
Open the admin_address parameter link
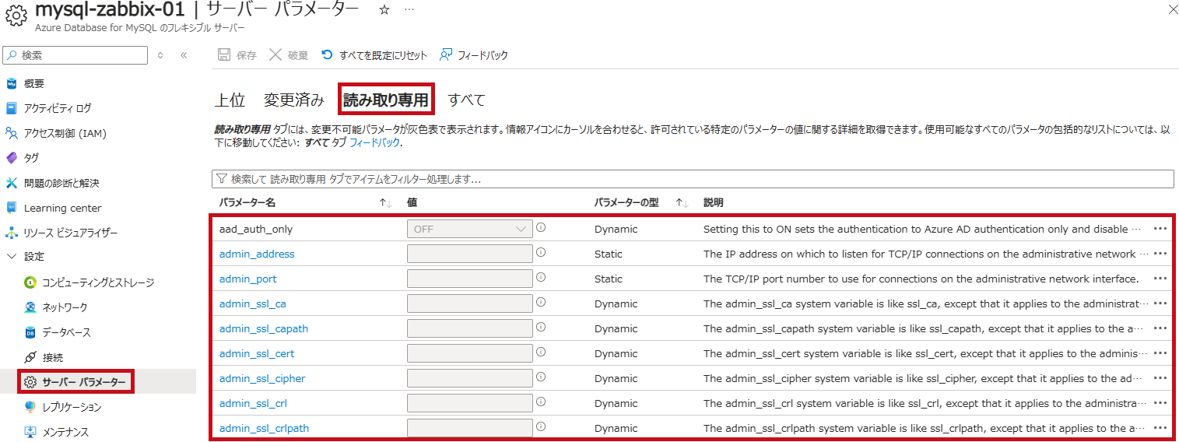point(257,254)
